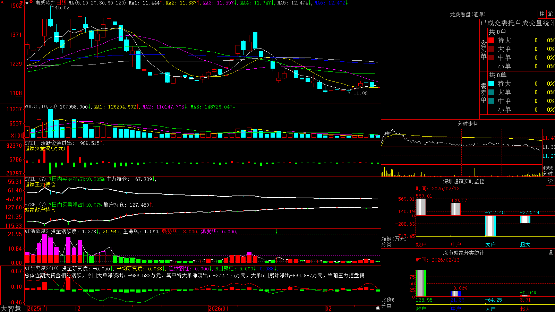
Task: Click the cyan 特大 sell-order color swatch
Action: [x=491, y=84]
